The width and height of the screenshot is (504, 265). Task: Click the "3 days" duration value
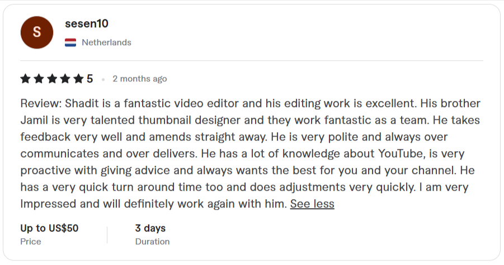150,228
